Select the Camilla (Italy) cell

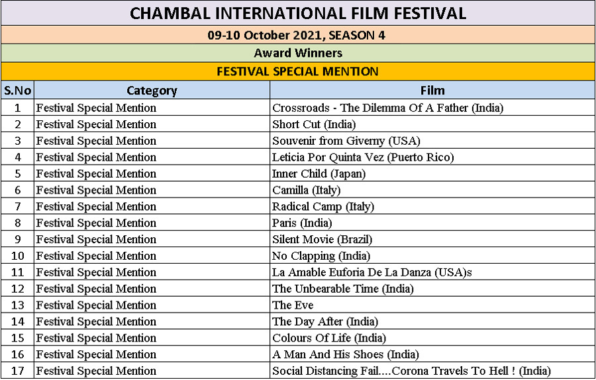[x=432, y=190]
